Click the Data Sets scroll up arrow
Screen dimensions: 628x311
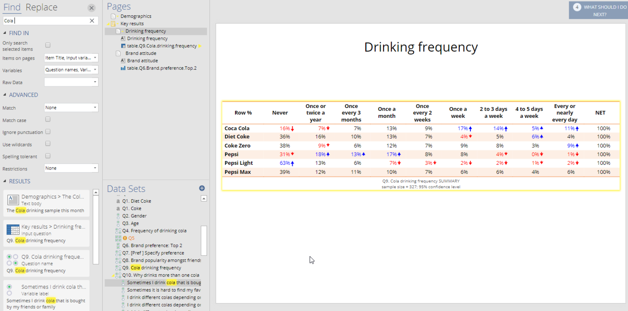204,198
